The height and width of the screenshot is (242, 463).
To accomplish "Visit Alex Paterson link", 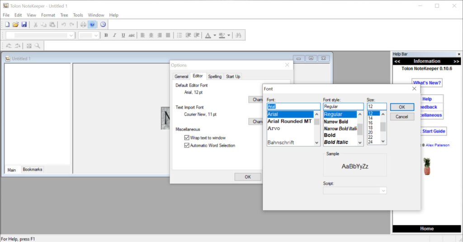I will [x=437, y=145].
